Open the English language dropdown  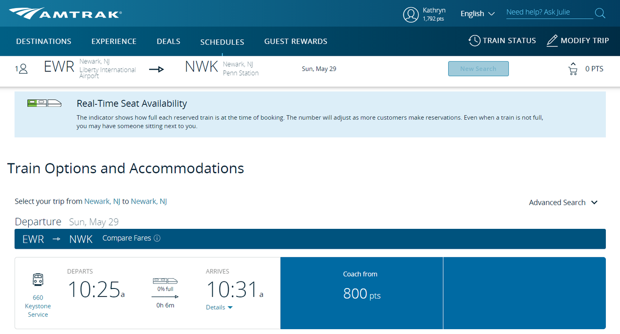point(477,14)
